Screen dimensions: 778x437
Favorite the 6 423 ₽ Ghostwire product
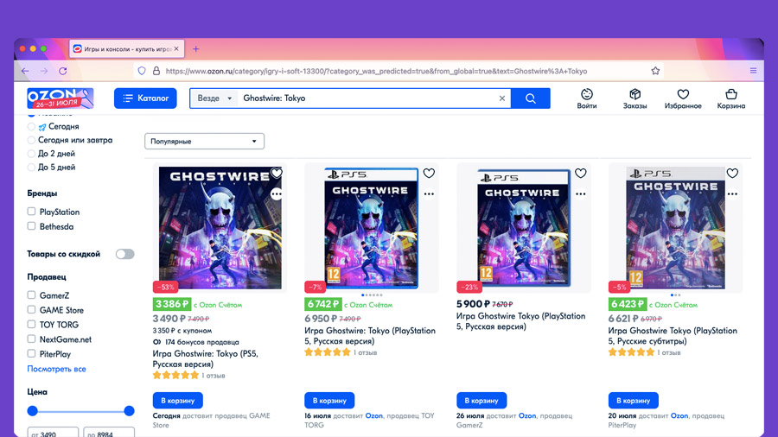732,174
